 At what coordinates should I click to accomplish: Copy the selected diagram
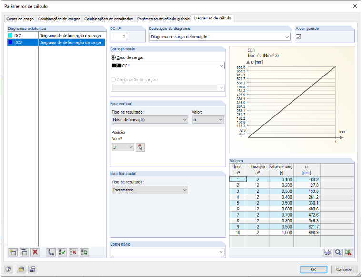(x=24, y=253)
